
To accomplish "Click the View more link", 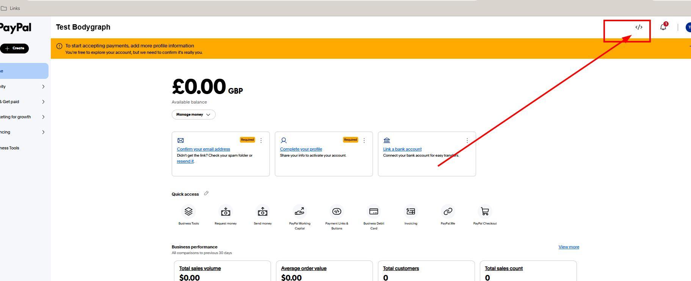I will point(569,247).
